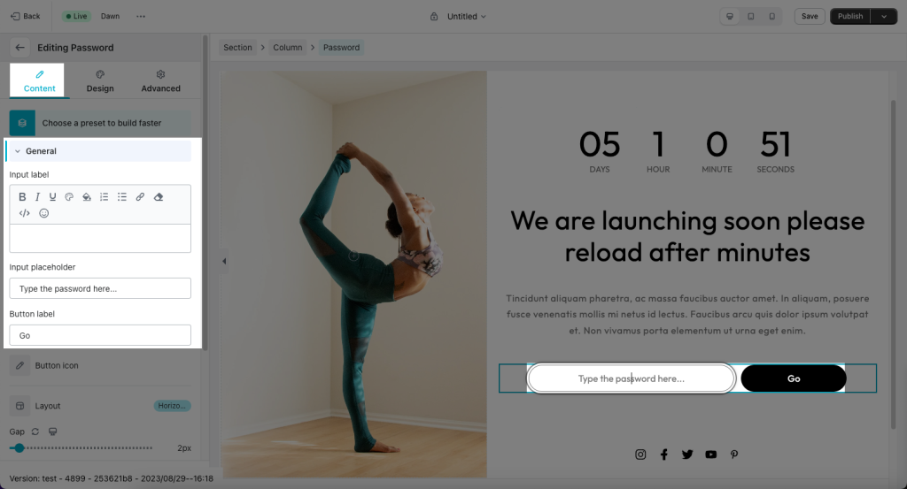Switch to tablet device preview
The height and width of the screenshot is (489, 907).
pyautogui.click(x=751, y=16)
